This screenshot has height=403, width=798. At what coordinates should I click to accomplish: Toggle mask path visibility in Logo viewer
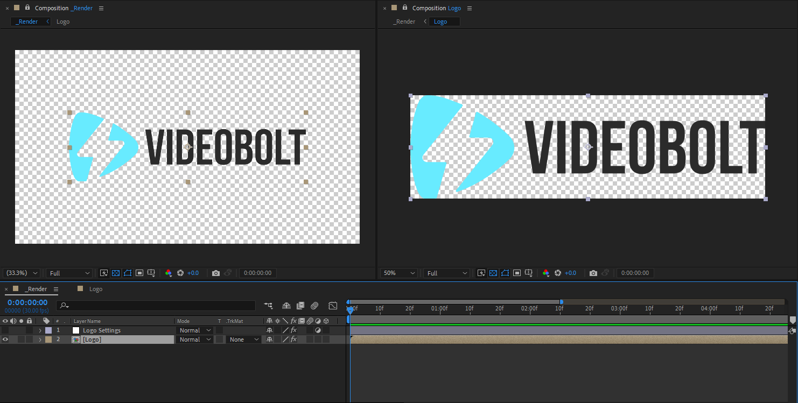tap(505, 273)
